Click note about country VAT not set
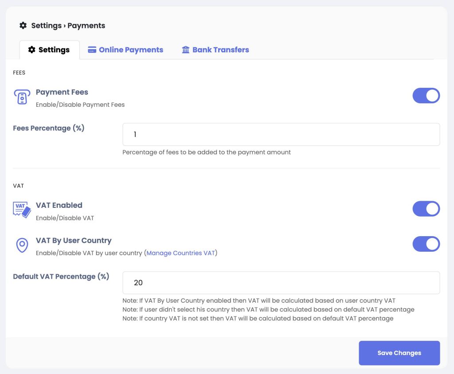Viewport: 454px width, 374px height. 258,319
